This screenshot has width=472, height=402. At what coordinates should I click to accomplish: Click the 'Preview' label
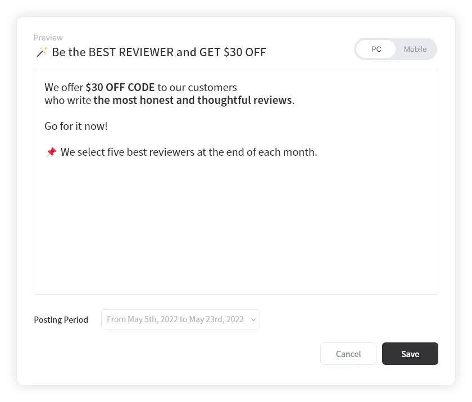coord(48,38)
